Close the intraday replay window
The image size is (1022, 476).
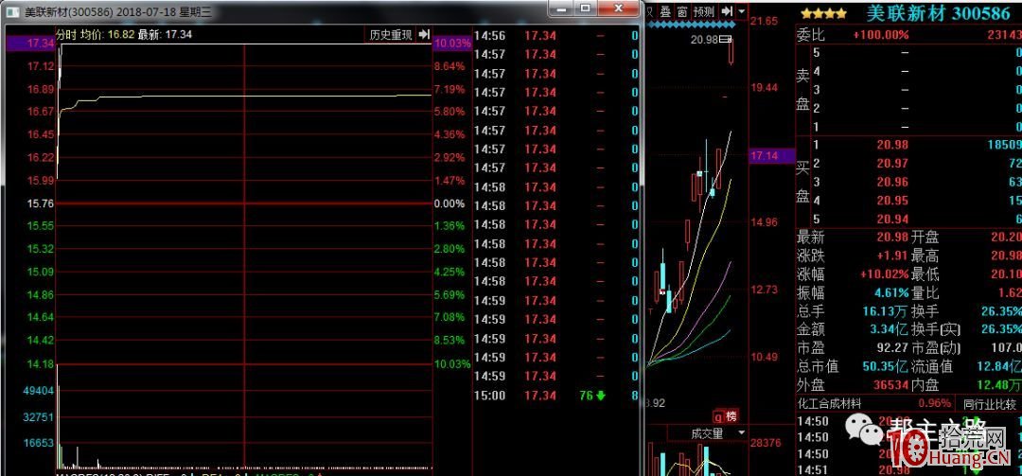pyautogui.click(x=618, y=9)
